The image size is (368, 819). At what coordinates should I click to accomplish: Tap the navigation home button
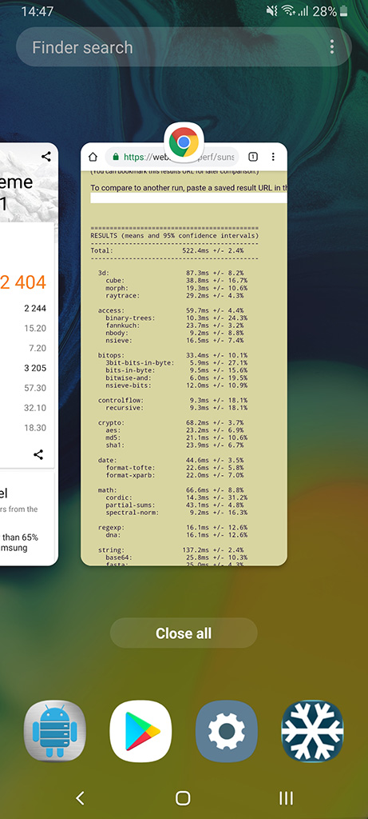(x=183, y=797)
